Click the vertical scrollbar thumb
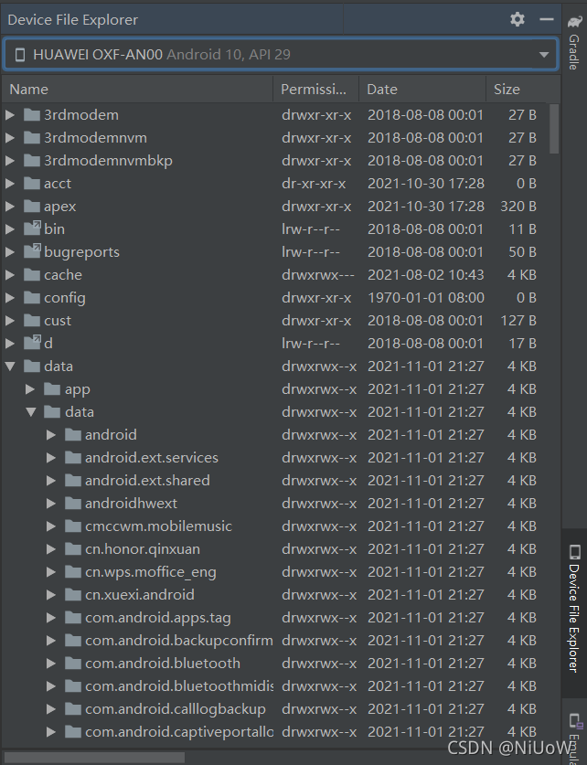 click(554, 129)
